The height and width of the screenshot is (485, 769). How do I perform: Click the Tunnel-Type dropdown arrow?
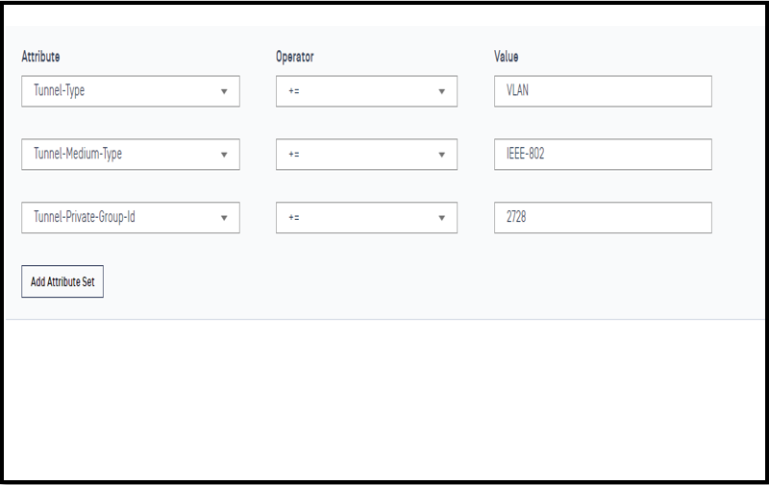click(224, 91)
